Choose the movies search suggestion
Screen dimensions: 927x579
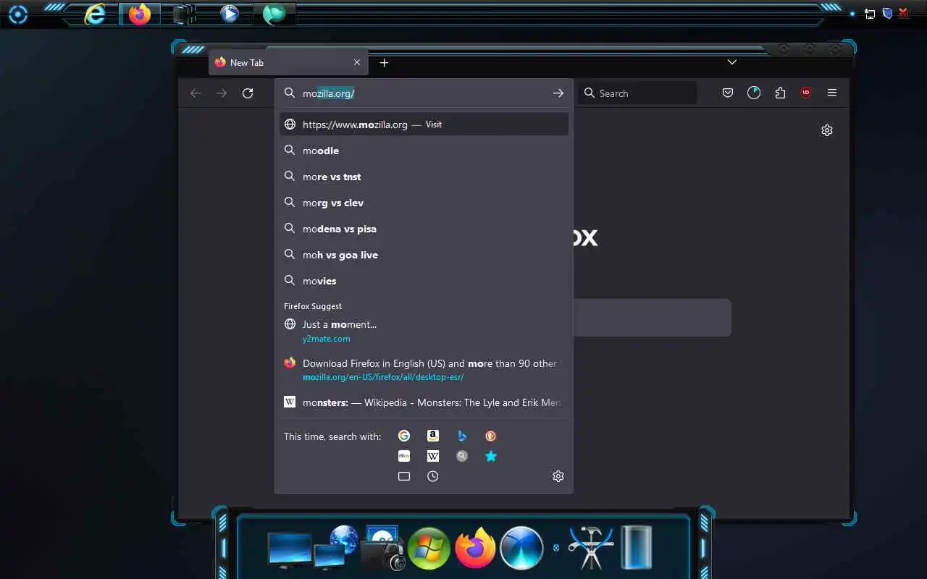pos(424,281)
